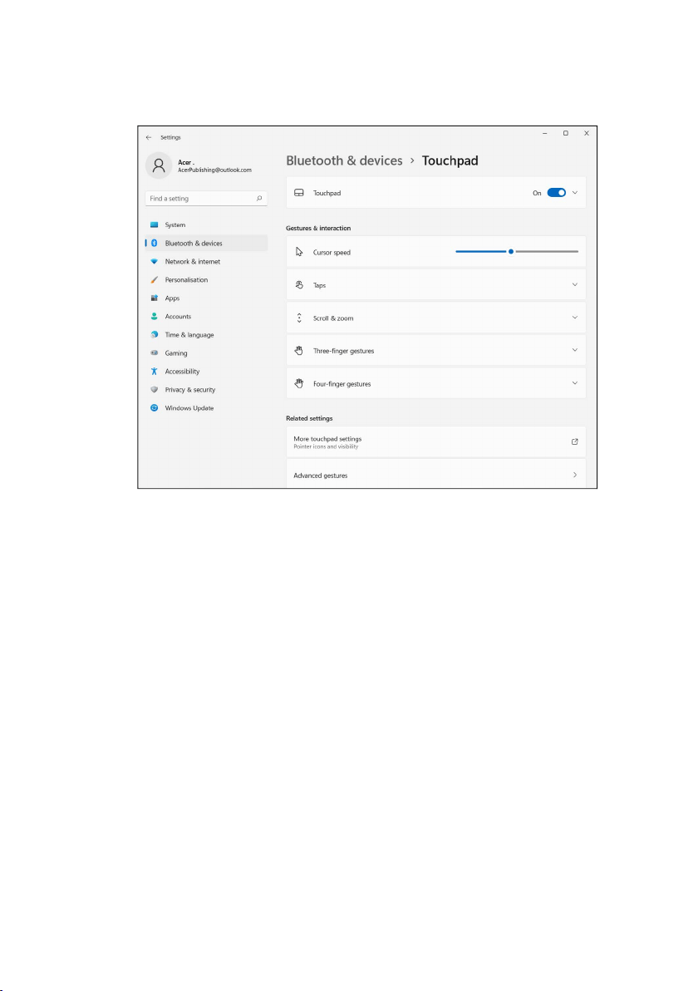This screenshot has width=698, height=991.
Task: Click the back arrow in Settings
Action: (x=149, y=137)
